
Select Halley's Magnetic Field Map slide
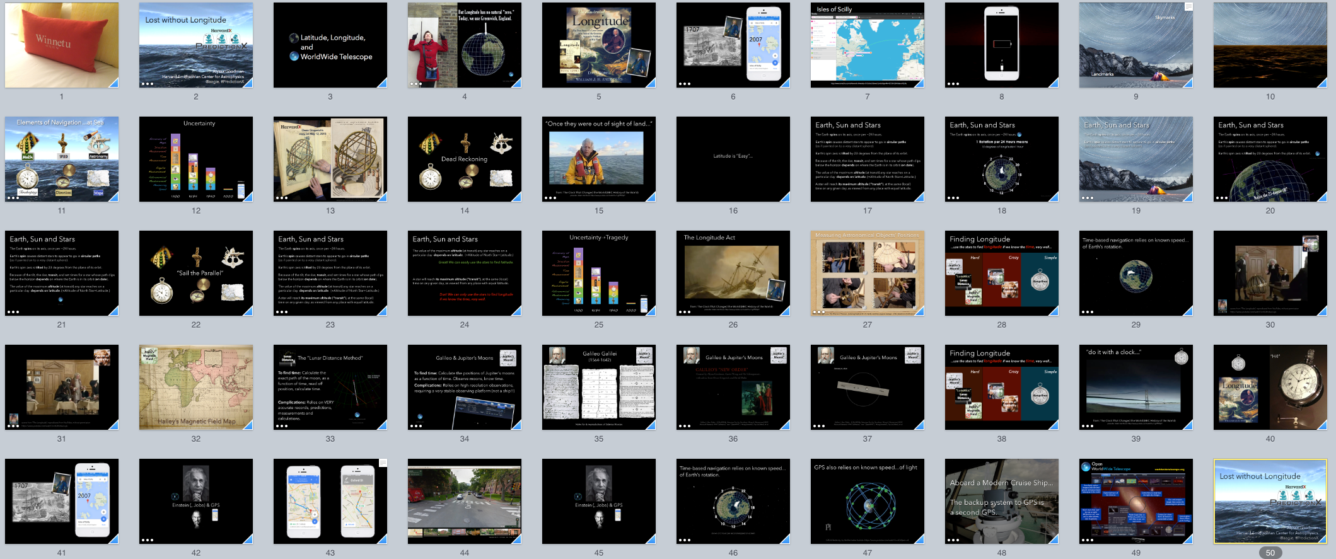pos(195,387)
